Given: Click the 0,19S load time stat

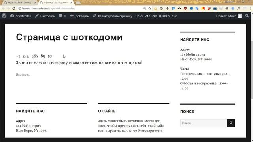Looking at the screenshot, I should coord(139,16).
